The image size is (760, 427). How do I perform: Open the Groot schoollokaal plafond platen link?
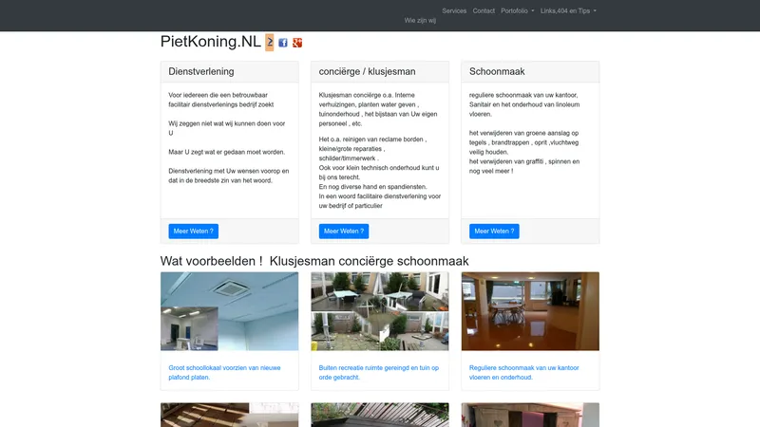click(x=224, y=372)
